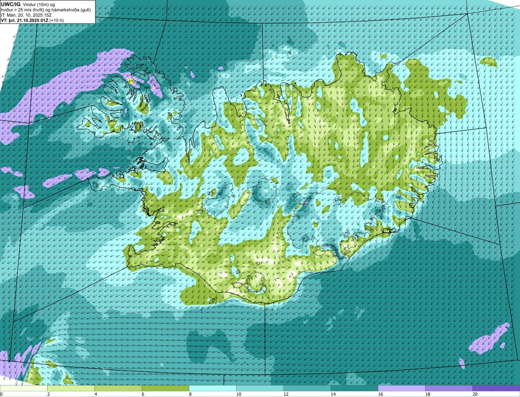Select the 10–12 m/s cyan swatch
Screen dimensions: 520x397
[x=260, y=388]
